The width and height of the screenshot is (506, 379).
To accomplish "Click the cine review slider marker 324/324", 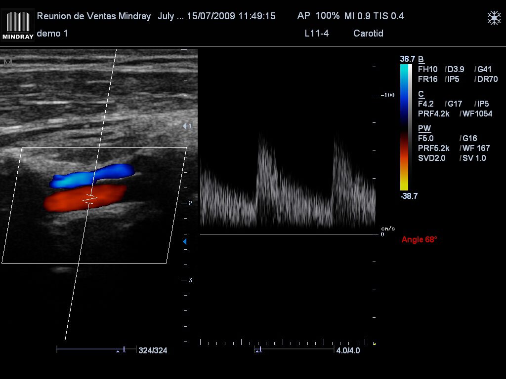I will click(124, 350).
